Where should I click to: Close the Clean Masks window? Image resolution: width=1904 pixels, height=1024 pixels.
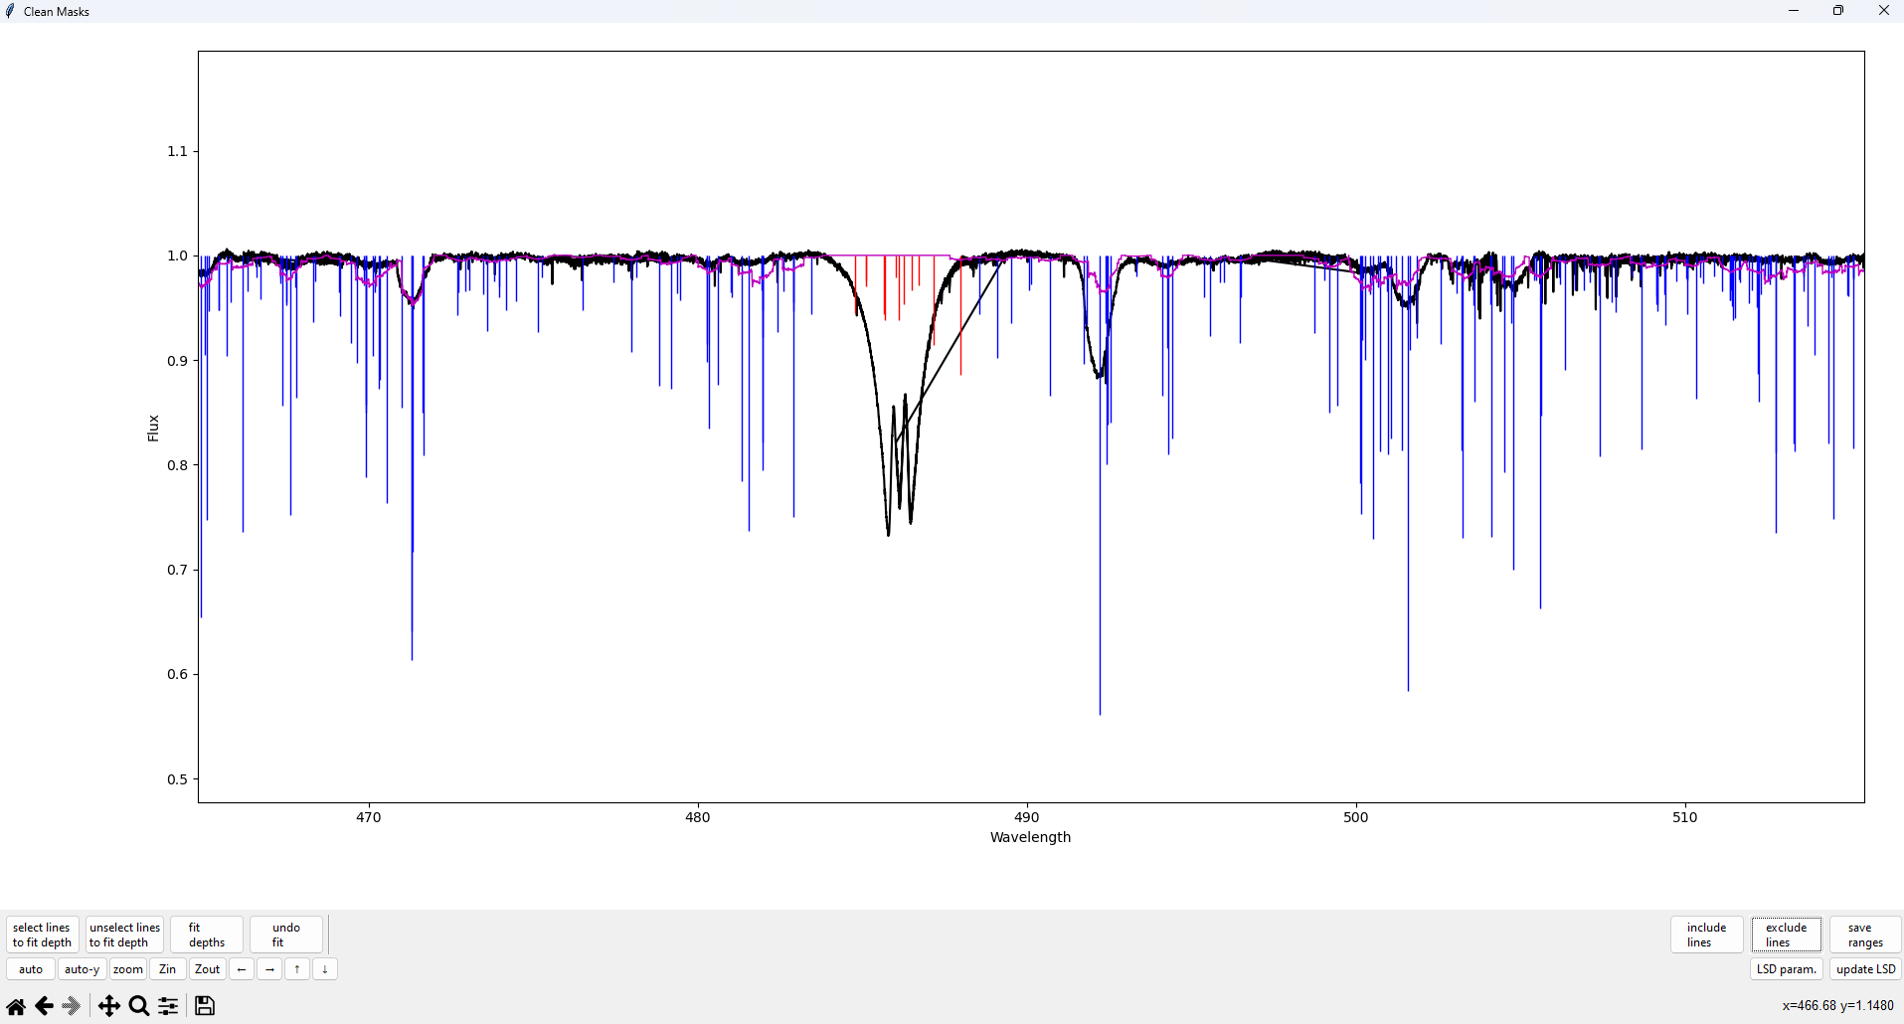coord(1883,11)
